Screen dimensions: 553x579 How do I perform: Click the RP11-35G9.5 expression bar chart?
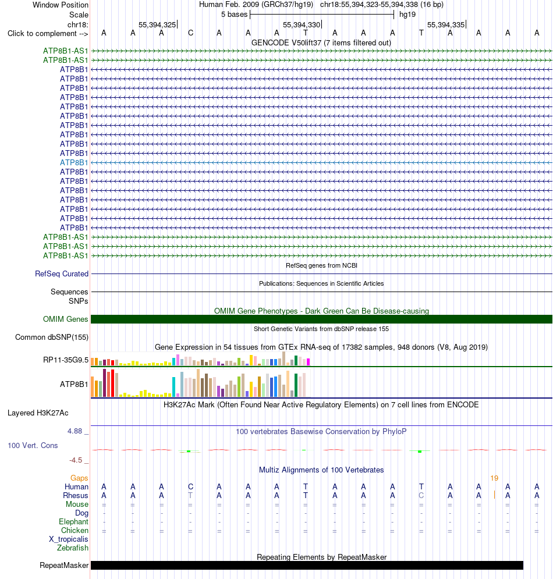pyautogui.click(x=200, y=359)
